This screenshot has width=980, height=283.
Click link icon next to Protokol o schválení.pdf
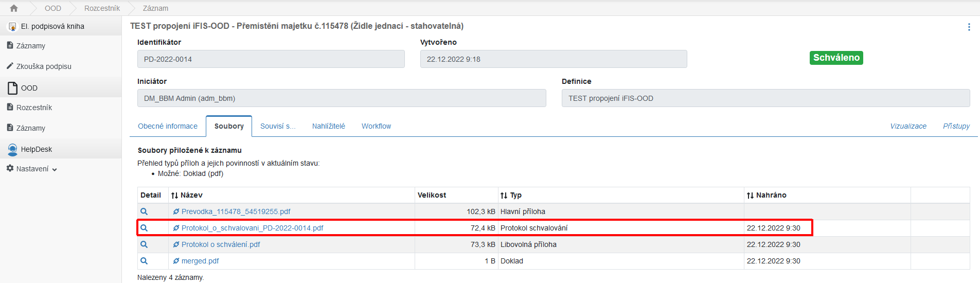pos(176,244)
